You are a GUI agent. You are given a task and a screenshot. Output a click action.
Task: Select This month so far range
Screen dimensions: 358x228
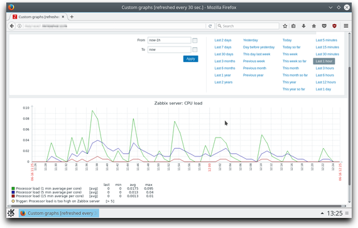tap(295, 75)
